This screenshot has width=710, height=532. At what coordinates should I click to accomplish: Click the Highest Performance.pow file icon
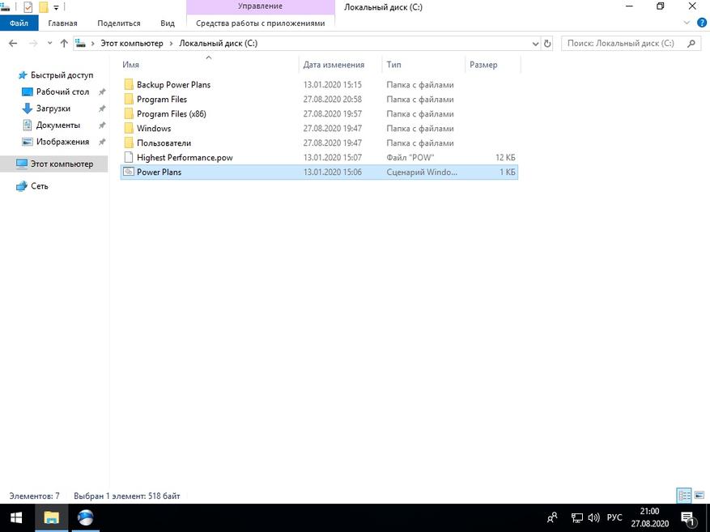pyautogui.click(x=129, y=157)
